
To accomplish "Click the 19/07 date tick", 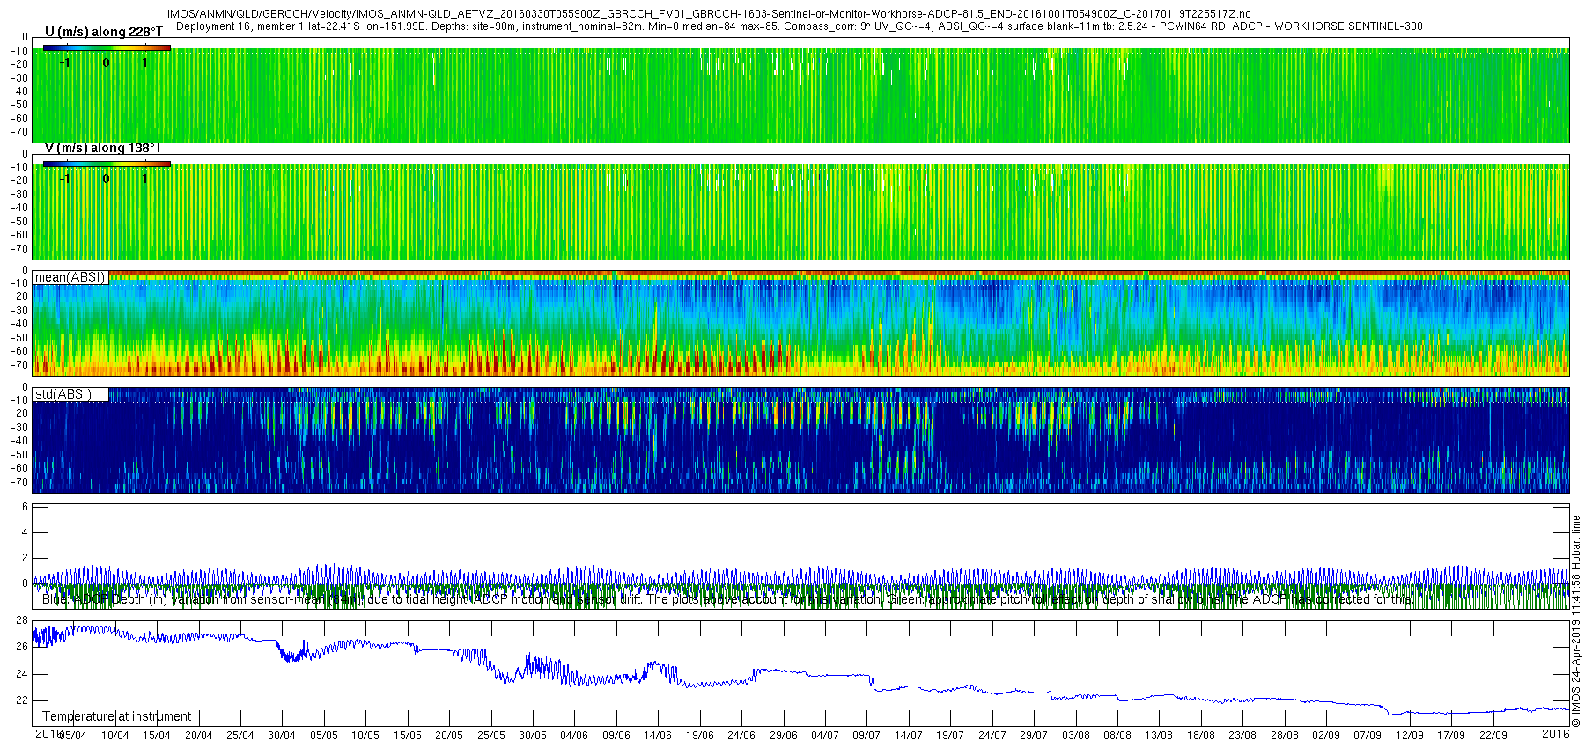I will coord(950,736).
